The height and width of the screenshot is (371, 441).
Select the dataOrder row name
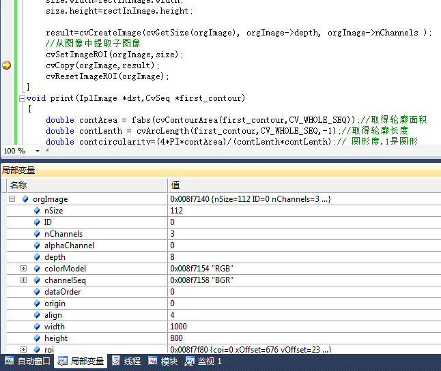pos(62,292)
